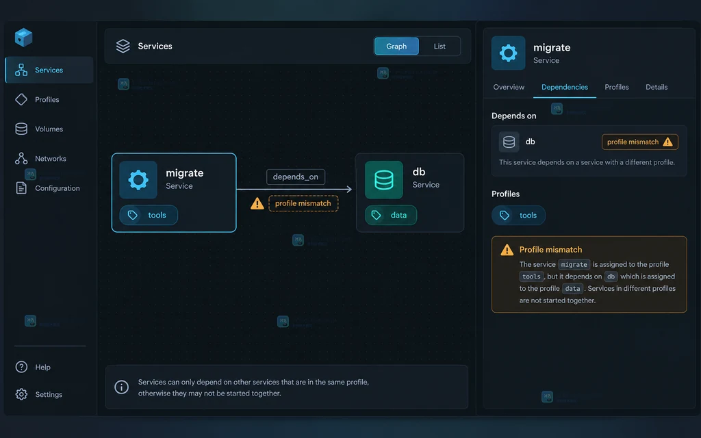
Task: Click the Settings gear icon in sidebar
Action: 21,394
